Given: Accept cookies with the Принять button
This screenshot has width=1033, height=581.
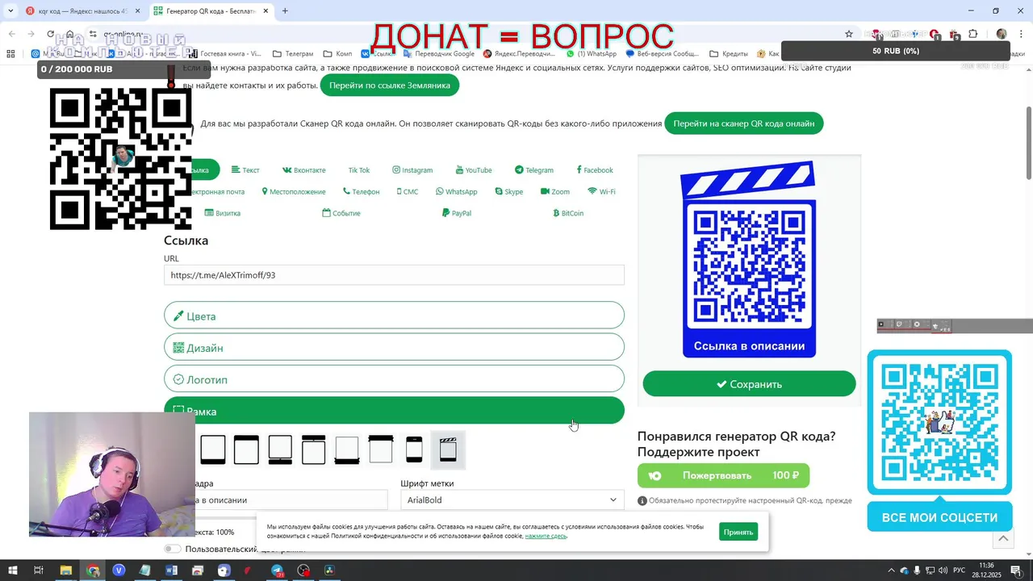Looking at the screenshot, I should pos(738,532).
